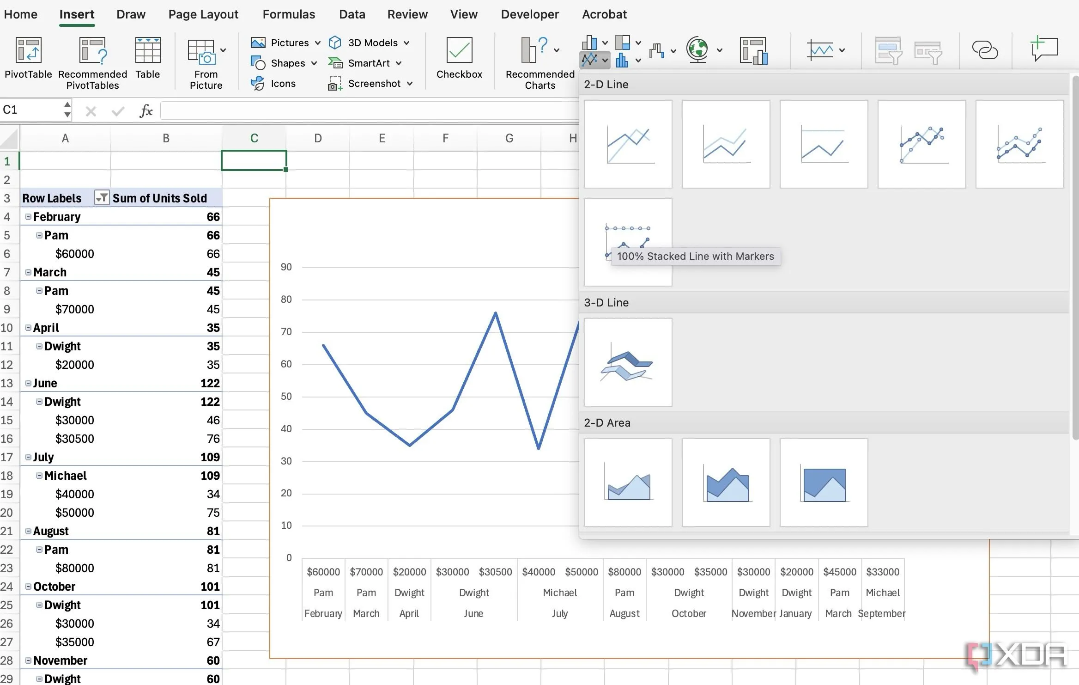Viewport: 1079px width, 685px height.
Task: Click the Name Box showing C1
Action: tap(31, 110)
